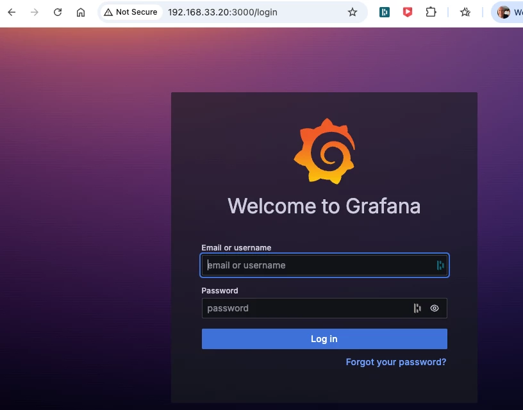Open the browser home page
The image size is (523, 410).
81,12
